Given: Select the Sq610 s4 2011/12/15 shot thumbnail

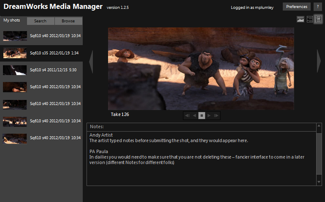Looking at the screenshot, I should point(15,70).
